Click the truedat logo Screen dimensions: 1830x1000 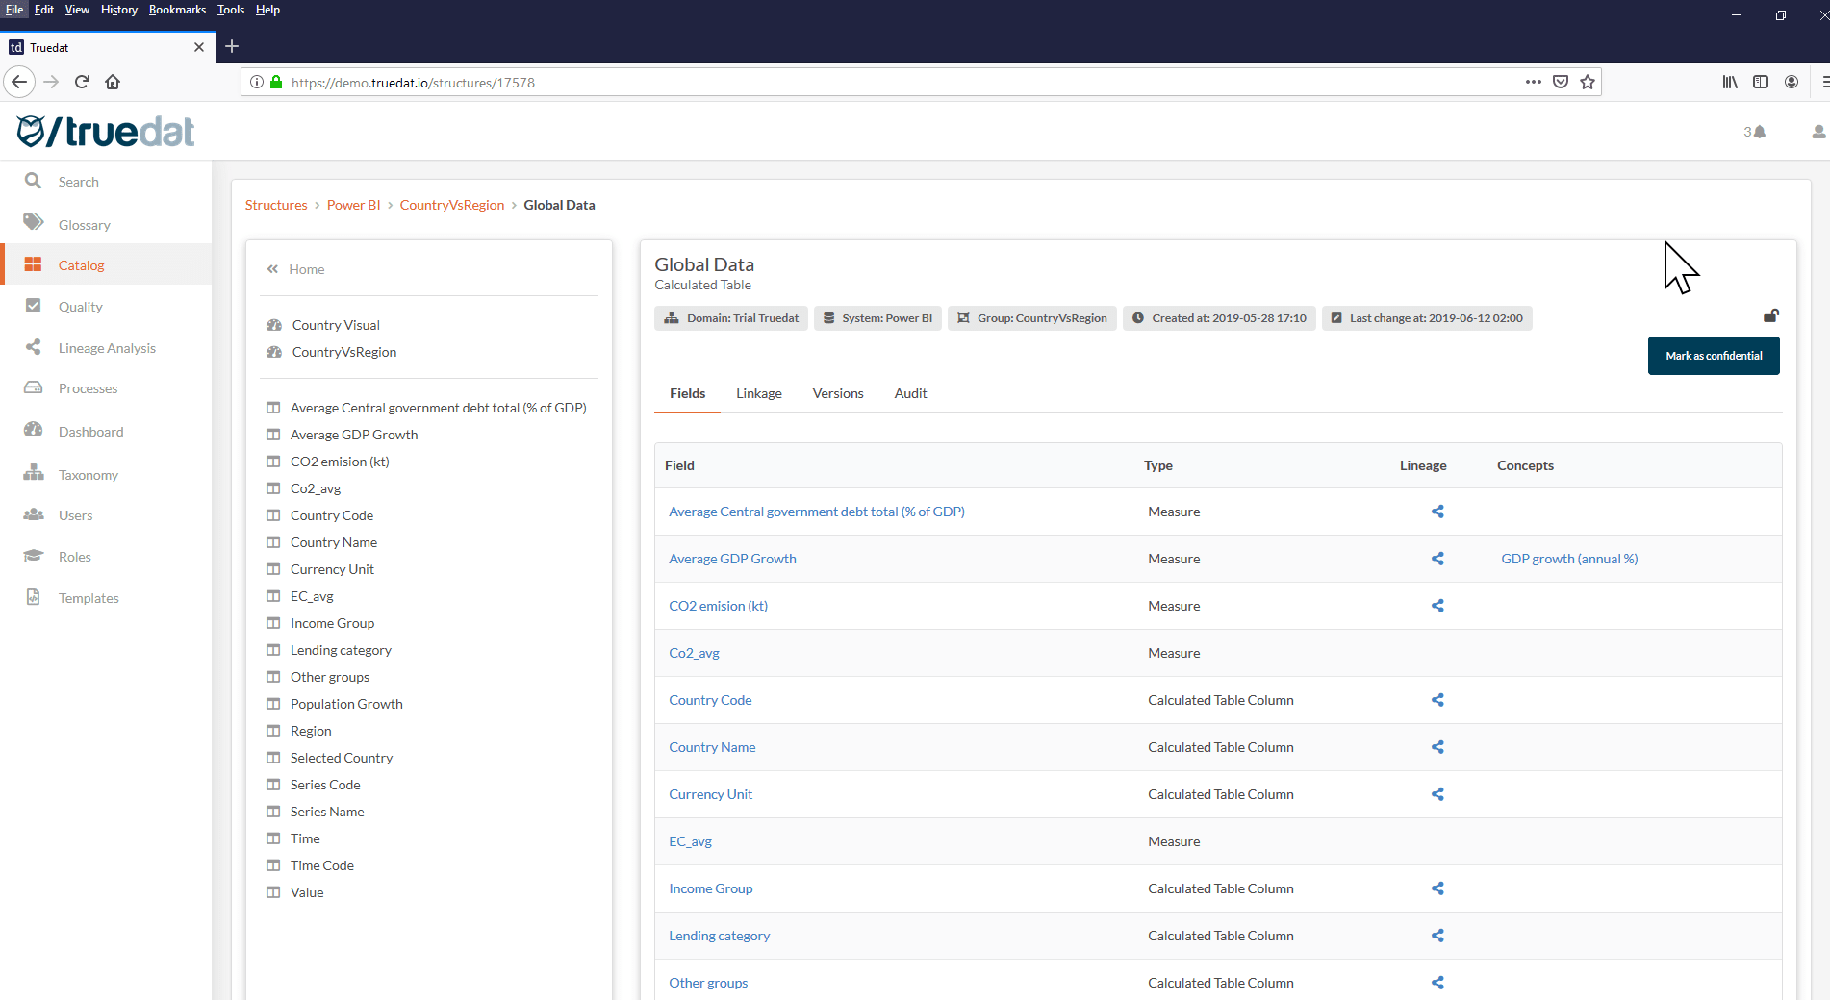click(x=106, y=131)
